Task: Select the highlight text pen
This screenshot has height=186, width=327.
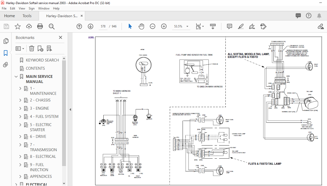Action: point(241,26)
